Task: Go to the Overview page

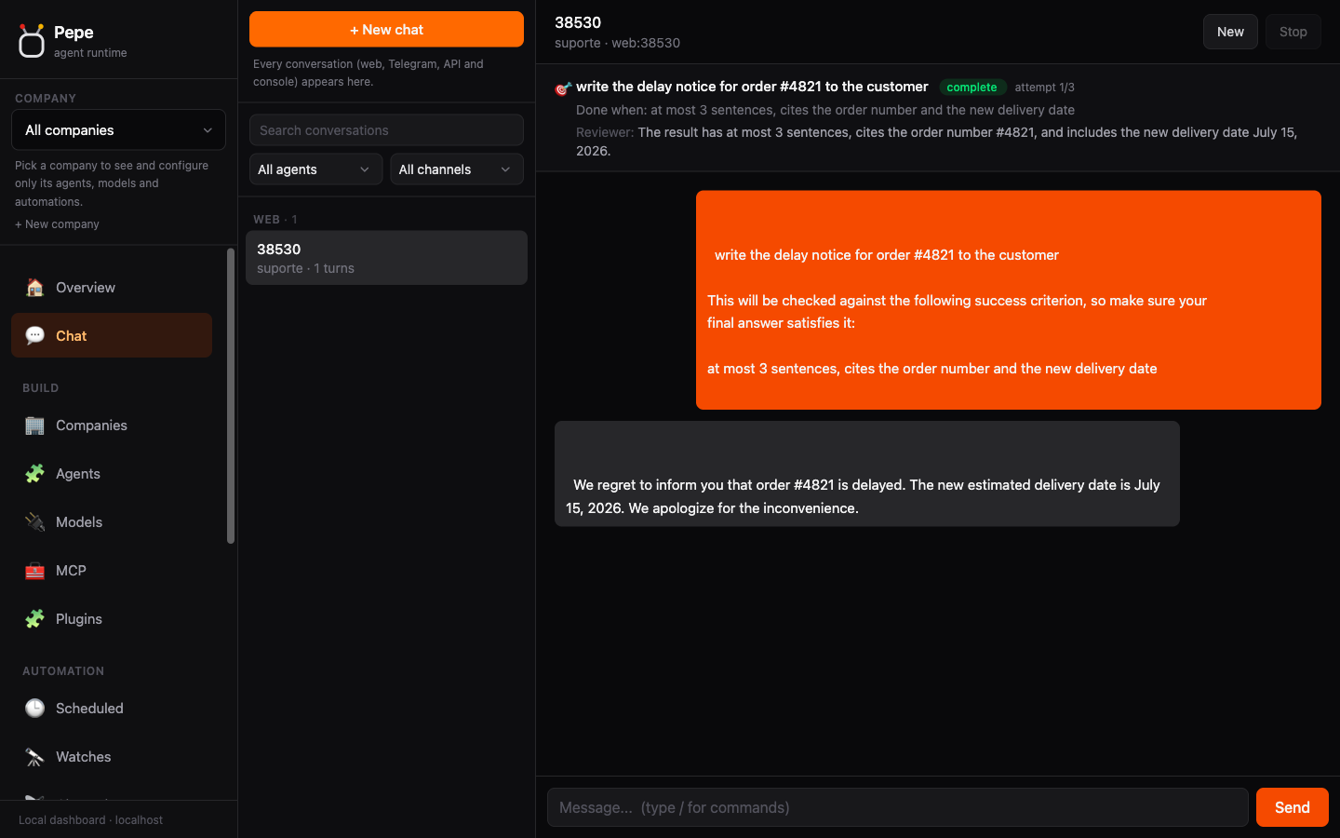Action: [112, 288]
